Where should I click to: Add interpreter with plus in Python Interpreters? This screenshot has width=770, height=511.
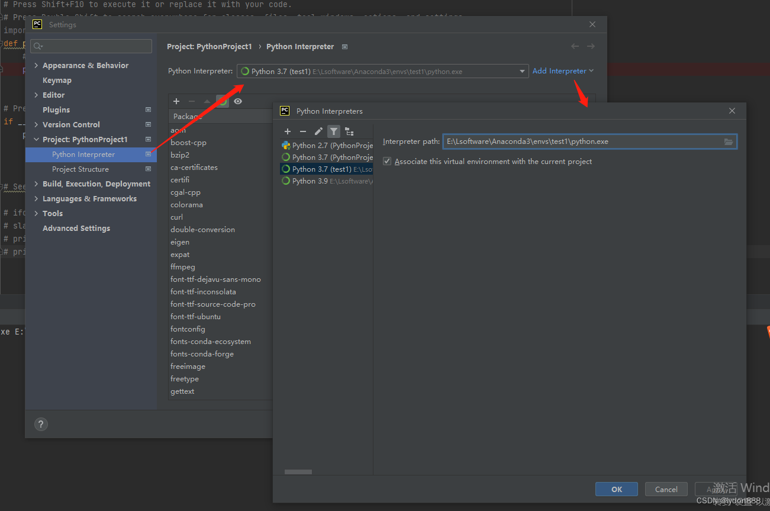(x=288, y=131)
